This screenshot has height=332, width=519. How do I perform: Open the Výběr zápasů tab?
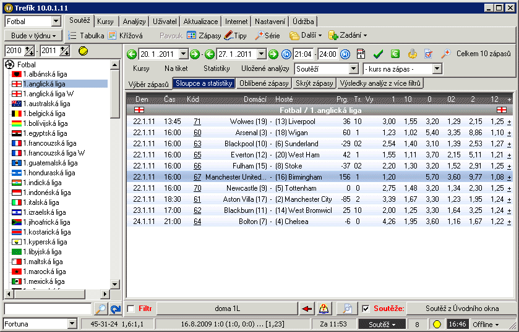(148, 85)
